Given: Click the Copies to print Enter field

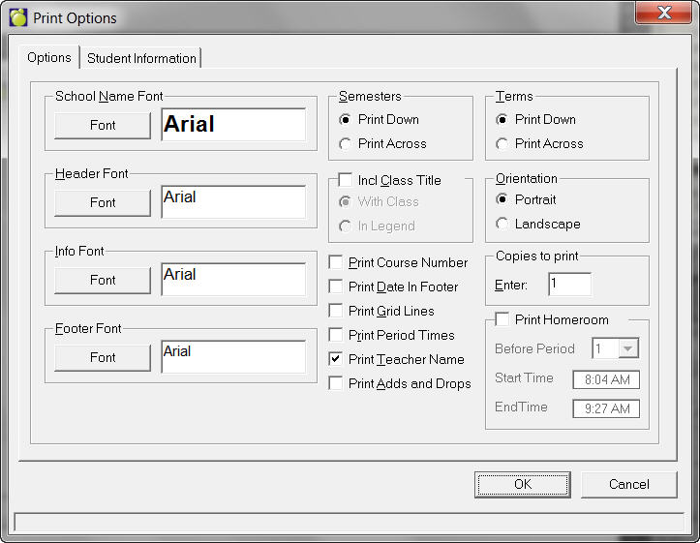Looking at the screenshot, I should pyautogui.click(x=568, y=285).
